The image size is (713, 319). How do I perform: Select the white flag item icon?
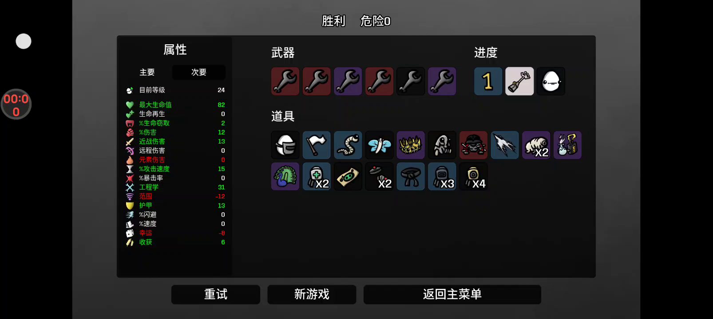[x=317, y=145]
